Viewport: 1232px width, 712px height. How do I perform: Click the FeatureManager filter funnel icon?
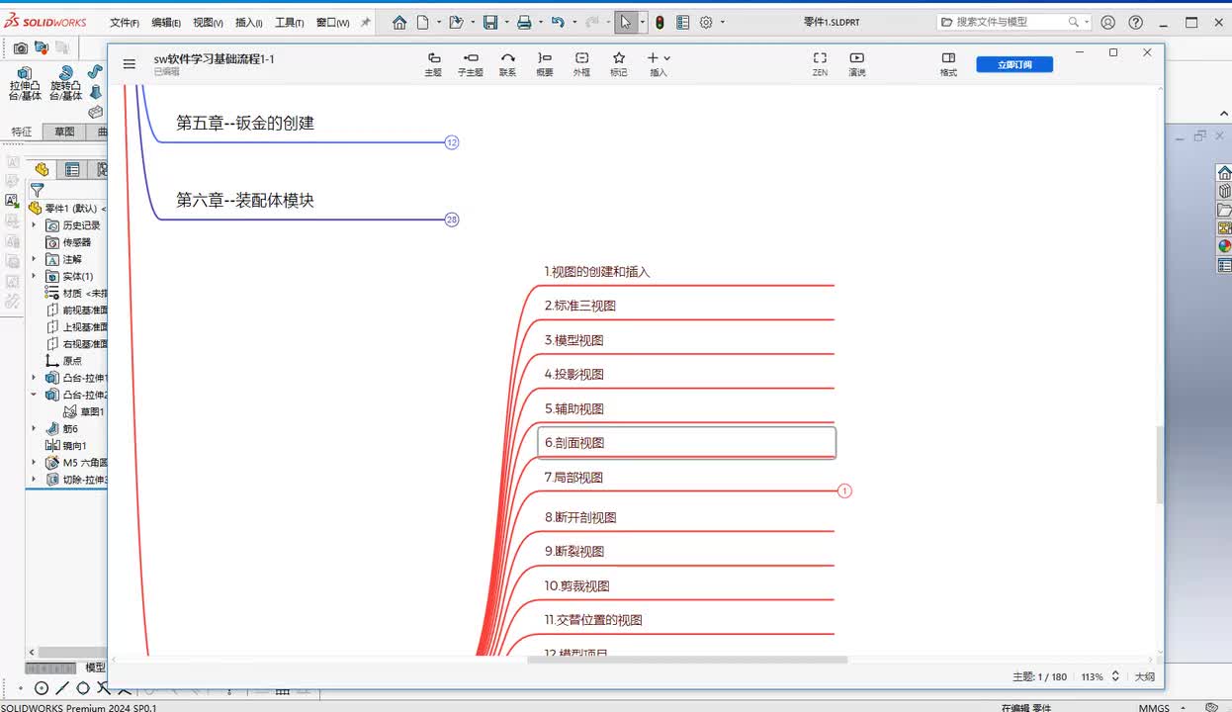pyautogui.click(x=37, y=190)
